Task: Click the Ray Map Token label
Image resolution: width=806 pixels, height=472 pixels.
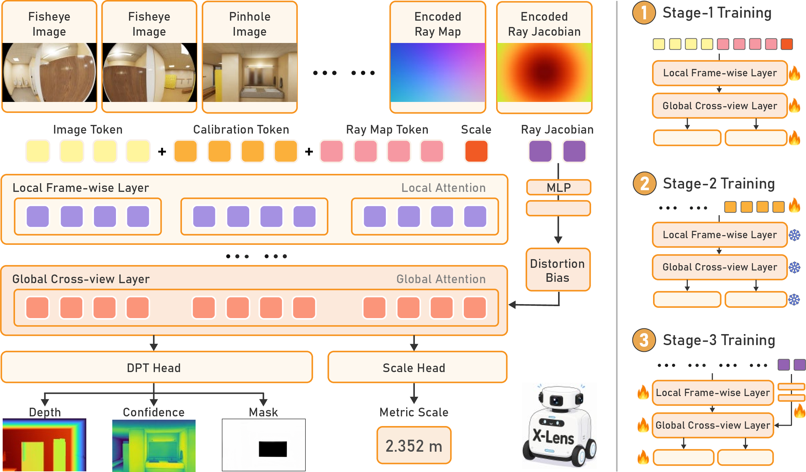Action: point(387,130)
